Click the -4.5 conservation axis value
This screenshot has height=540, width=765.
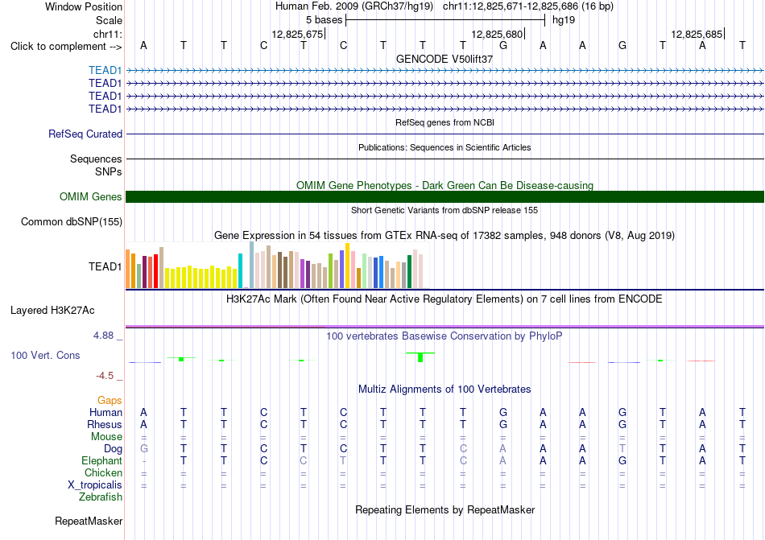(x=105, y=376)
